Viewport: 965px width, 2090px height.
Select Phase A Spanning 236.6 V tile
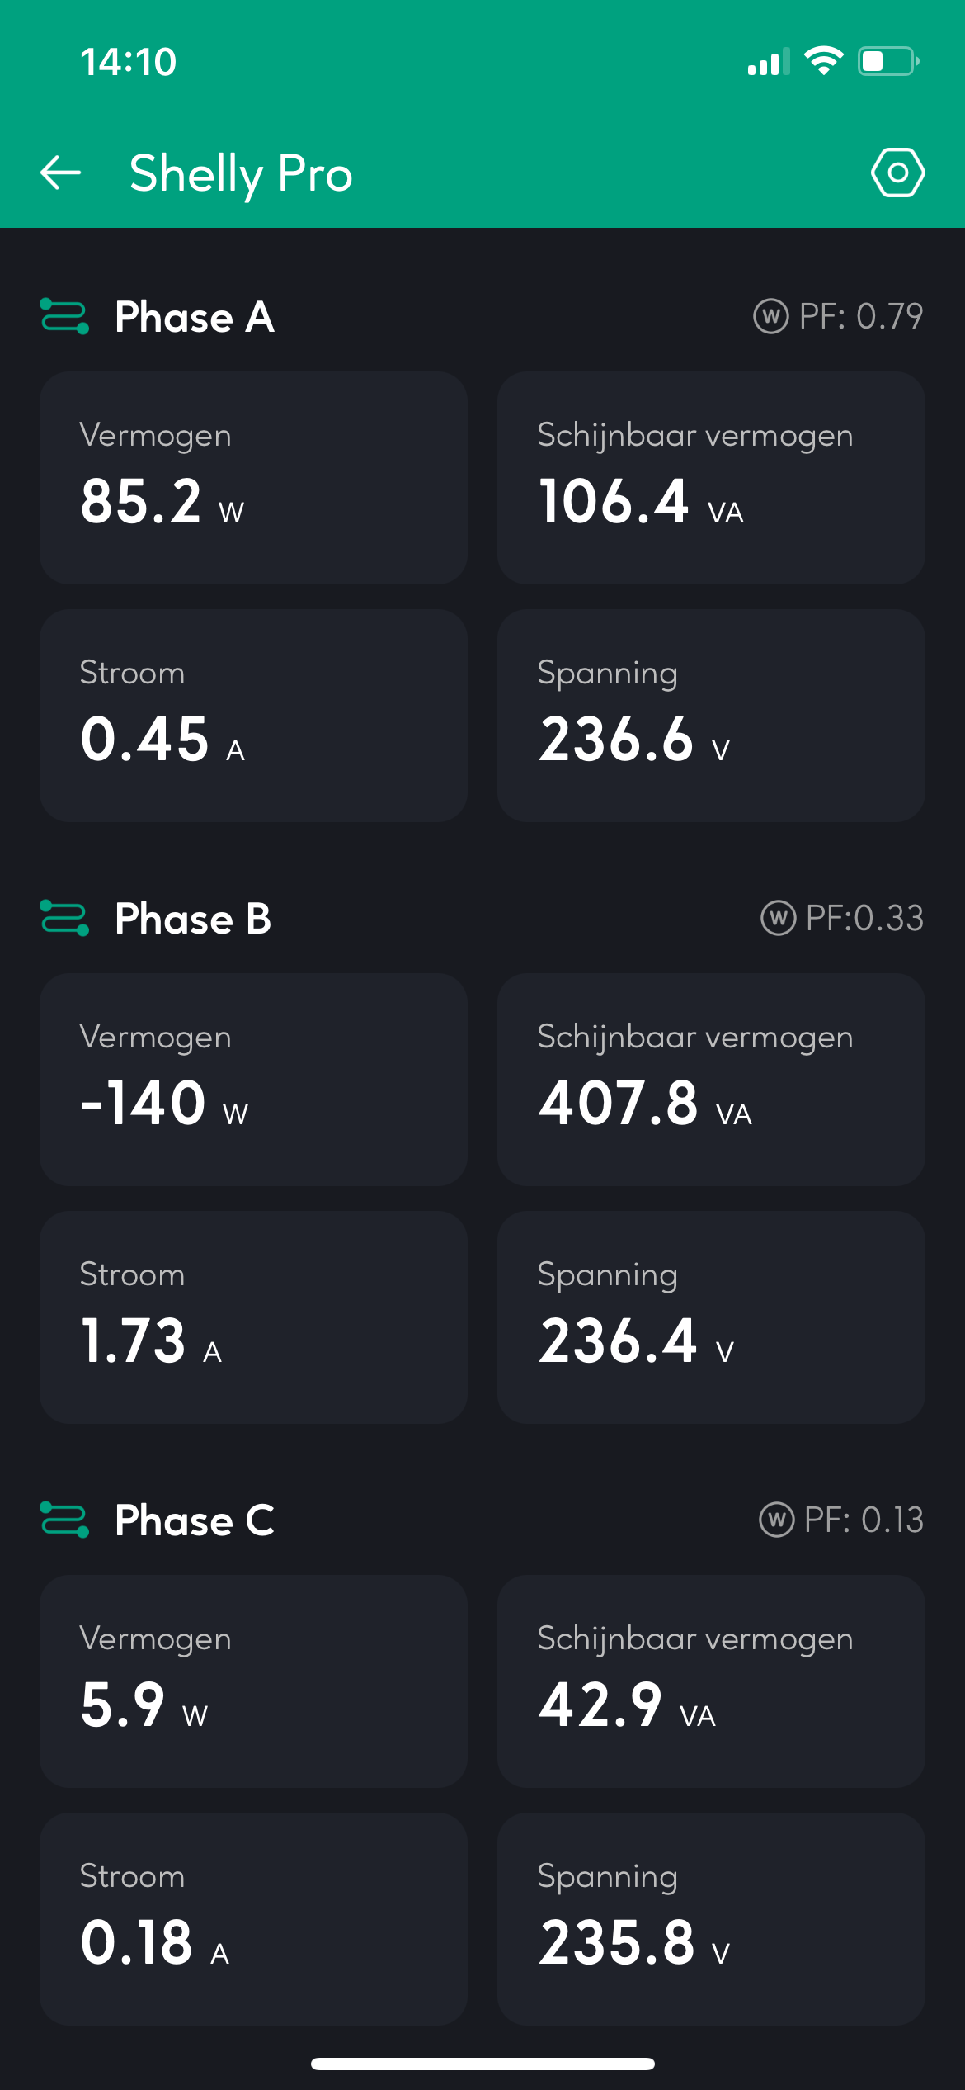(x=710, y=715)
